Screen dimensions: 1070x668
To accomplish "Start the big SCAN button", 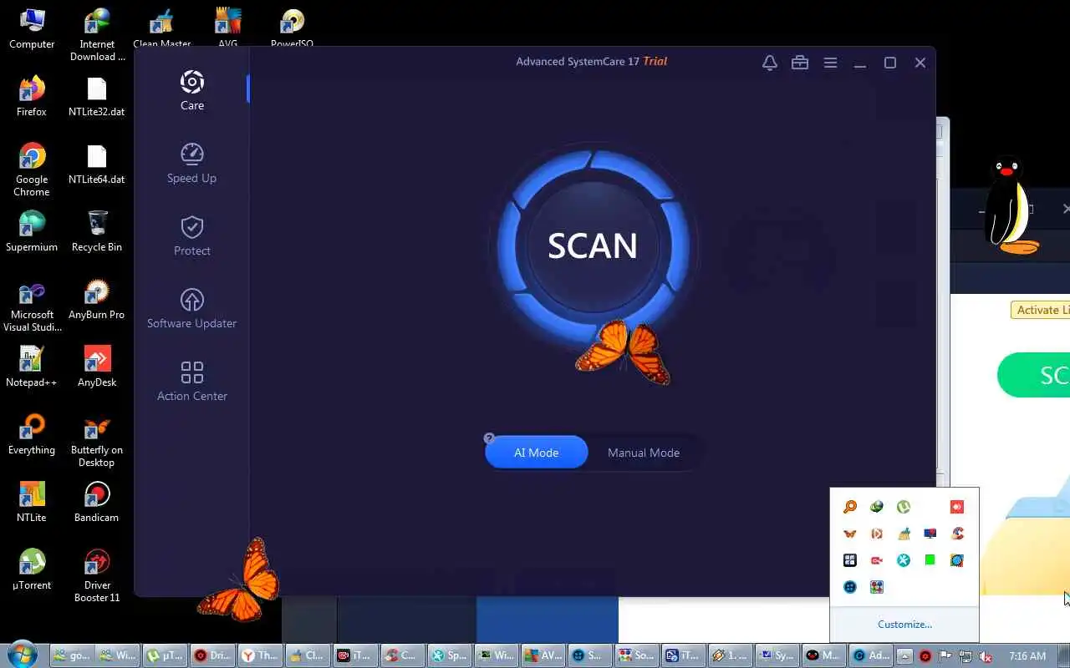I will 593,245.
